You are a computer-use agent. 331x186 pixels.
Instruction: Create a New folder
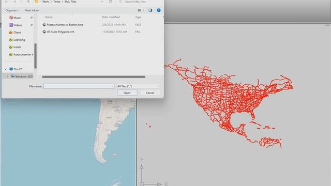[32, 10]
